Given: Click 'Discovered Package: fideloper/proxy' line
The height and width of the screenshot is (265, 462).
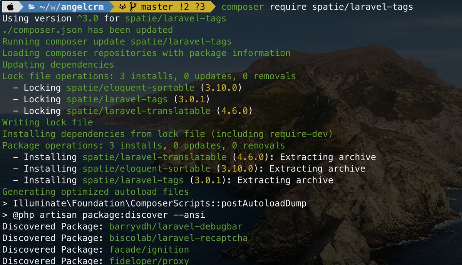Looking at the screenshot, I should 95,261.
